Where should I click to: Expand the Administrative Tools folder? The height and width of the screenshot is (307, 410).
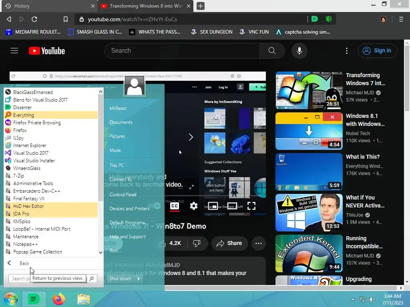pyautogui.click(x=51, y=183)
